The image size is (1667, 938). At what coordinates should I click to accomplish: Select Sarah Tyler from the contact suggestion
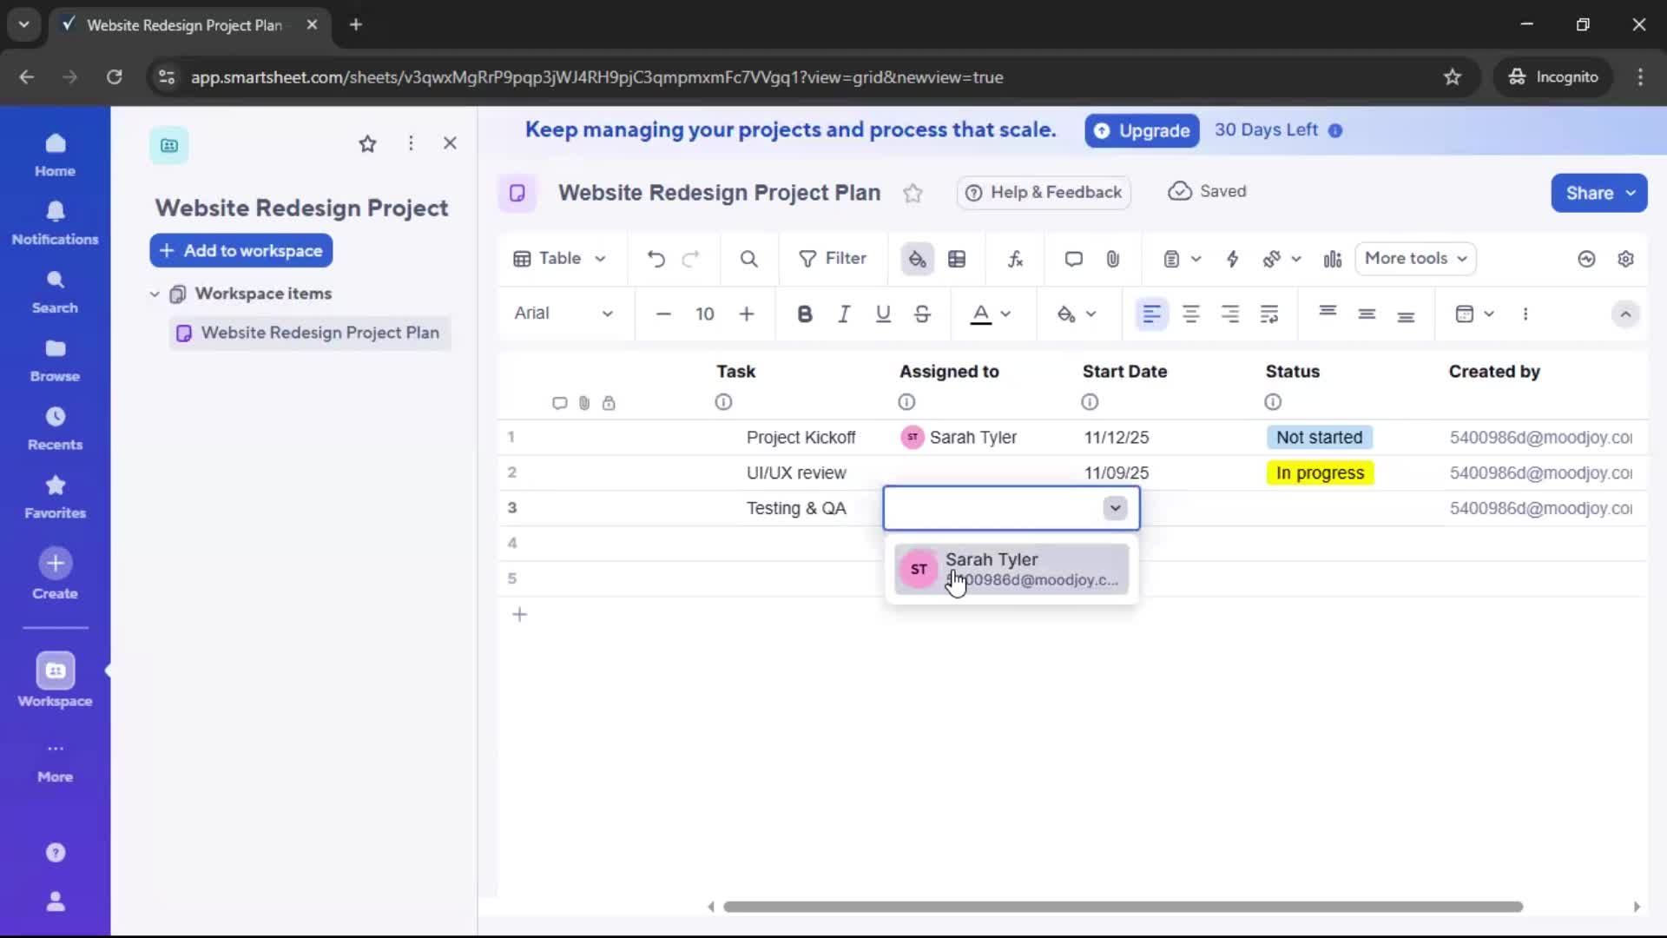pyautogui.click(x=1011, y=569)
